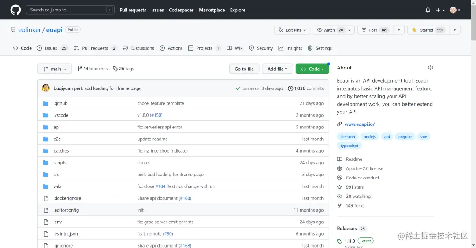
Task: Open the src folder
Action: coord(56,175)
